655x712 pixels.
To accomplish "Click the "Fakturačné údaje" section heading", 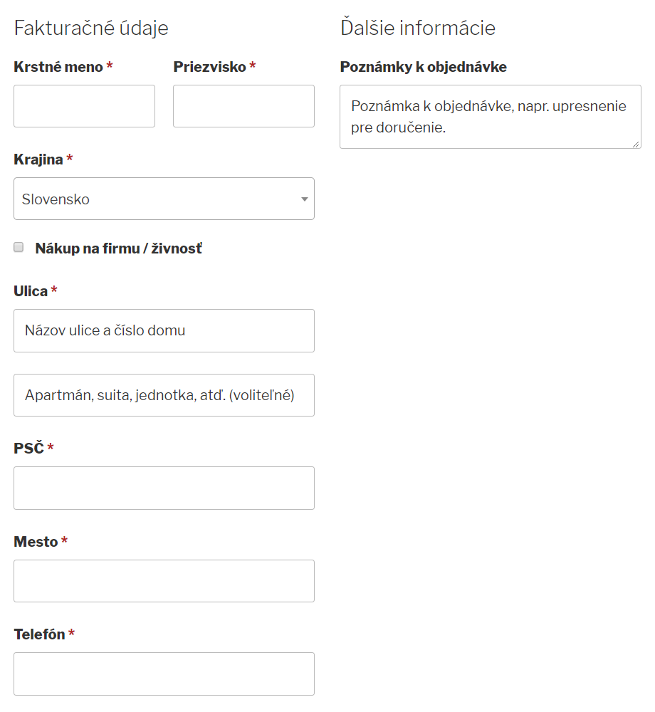I will [x=91, y=28].
